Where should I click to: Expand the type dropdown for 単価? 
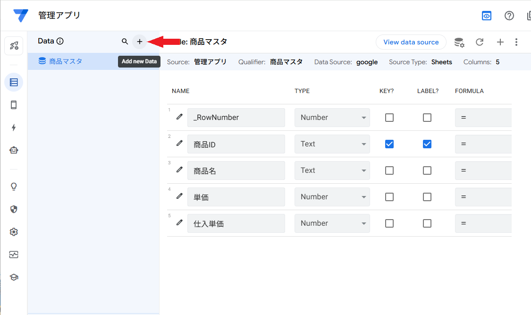coord(332,197)
